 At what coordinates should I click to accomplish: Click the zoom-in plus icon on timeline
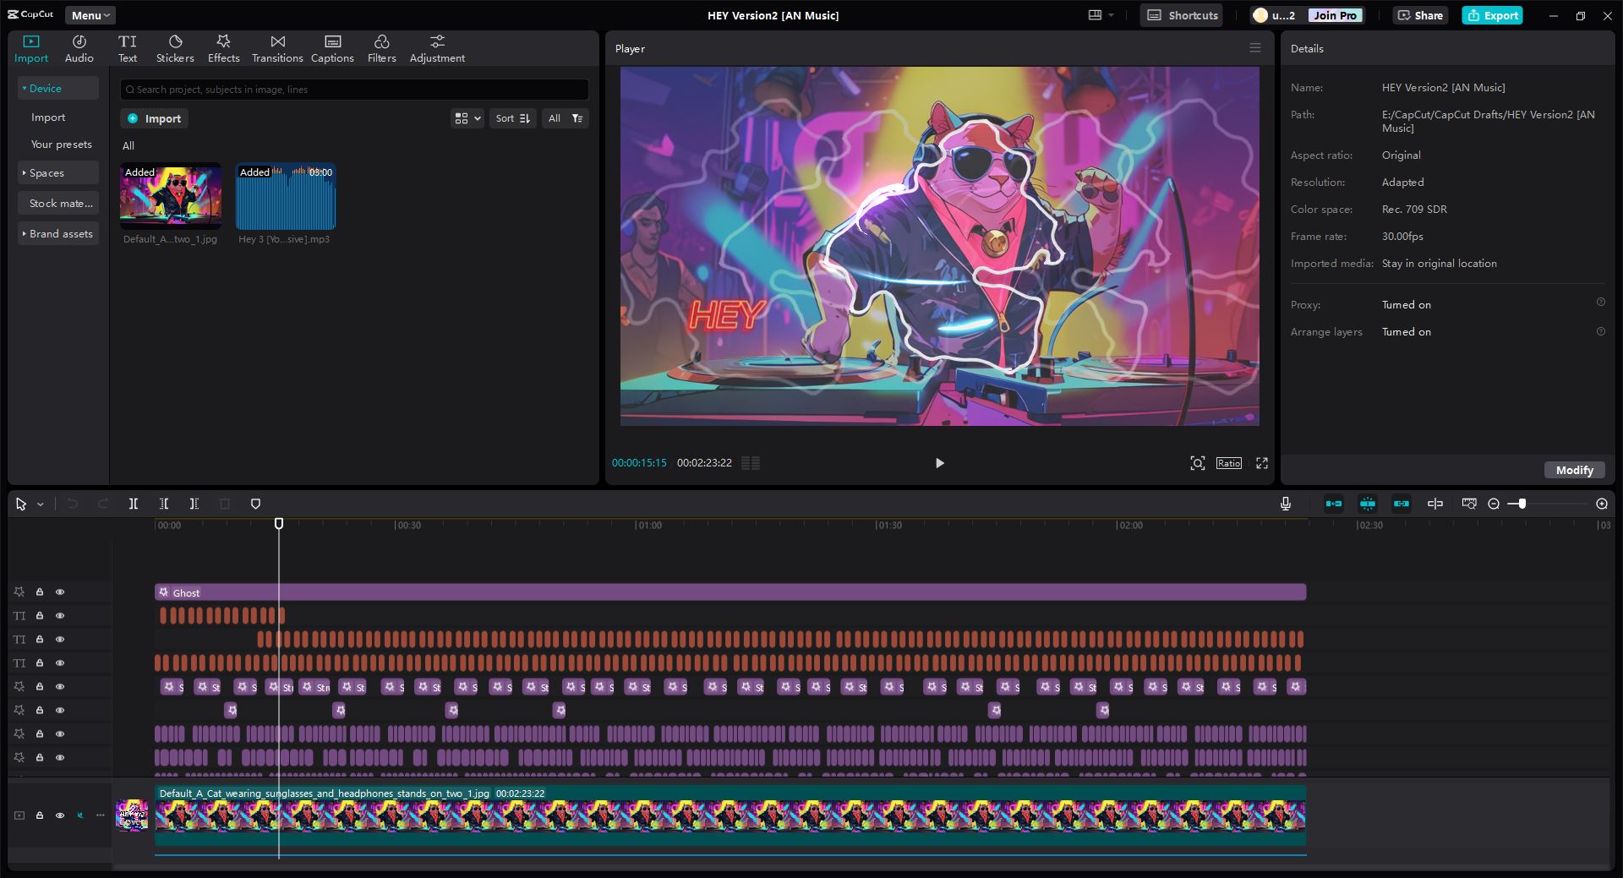click(1601, 504)
